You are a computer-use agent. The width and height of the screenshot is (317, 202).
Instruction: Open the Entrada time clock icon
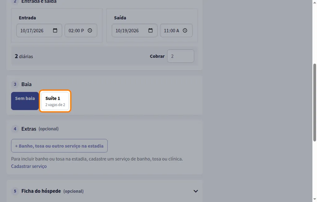coord(90,31)
